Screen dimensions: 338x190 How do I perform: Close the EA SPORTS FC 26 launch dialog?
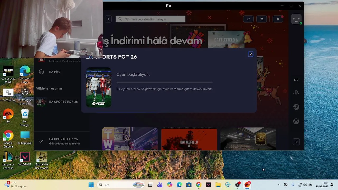251,54
